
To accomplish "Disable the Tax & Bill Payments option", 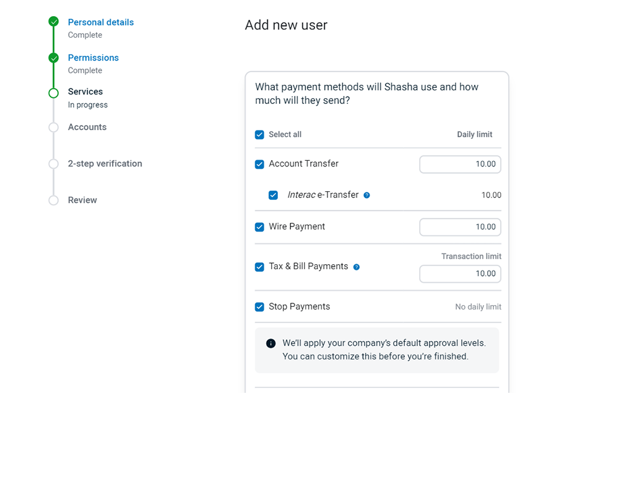I will click(x=259, y=267).
